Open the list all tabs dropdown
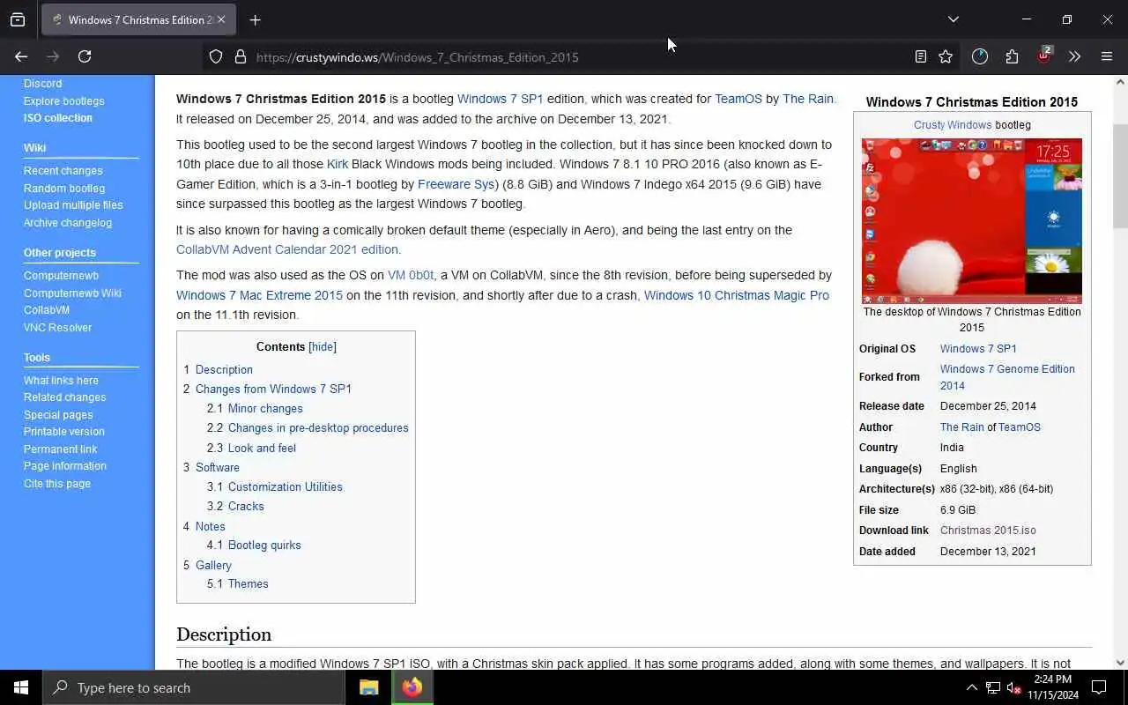The height and width of the screenshot is (705, 1128). (x=953, y=19)
